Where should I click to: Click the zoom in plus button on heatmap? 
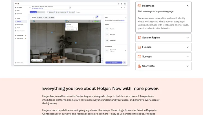[x=102, y=59]
